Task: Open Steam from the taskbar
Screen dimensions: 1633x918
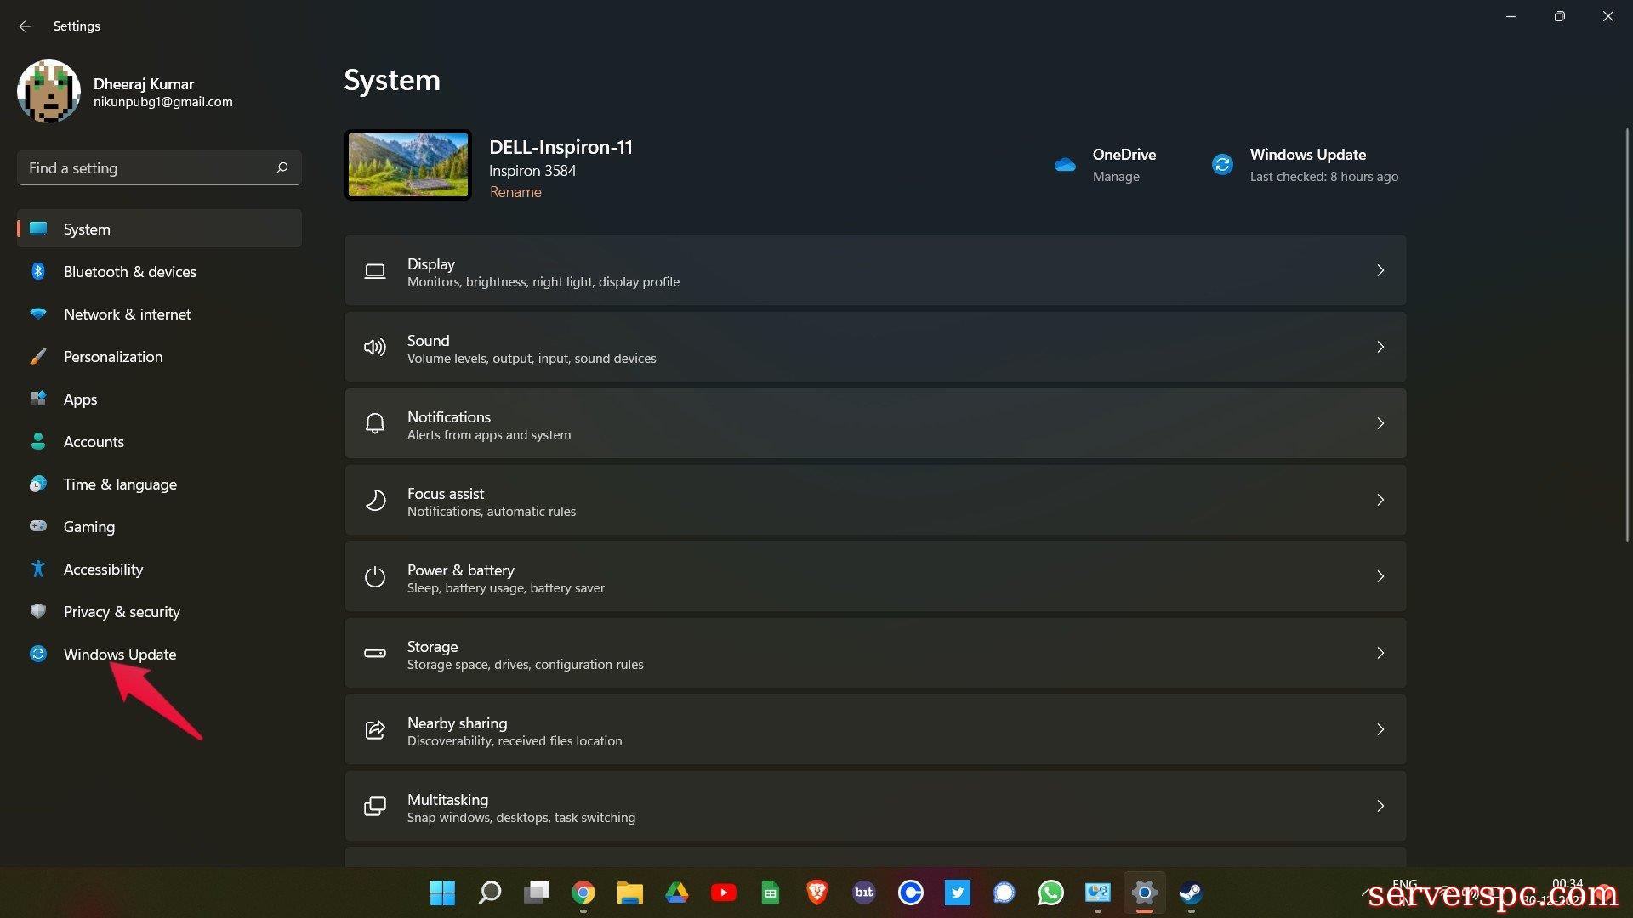Action: click(x=1191, y=892)
